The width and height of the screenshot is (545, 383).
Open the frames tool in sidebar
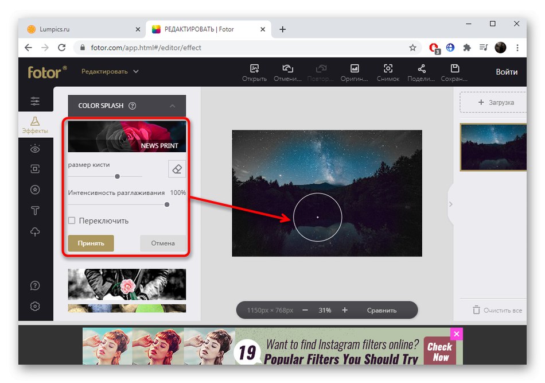[x=35, y=169]
